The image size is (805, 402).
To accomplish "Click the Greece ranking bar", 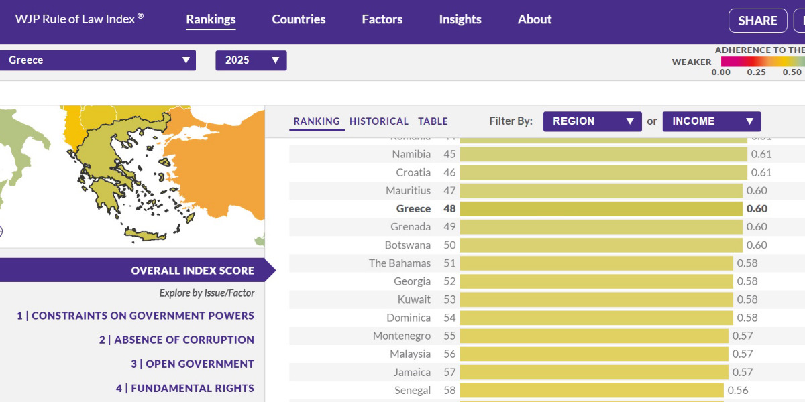I will click(x=601, y=209).
